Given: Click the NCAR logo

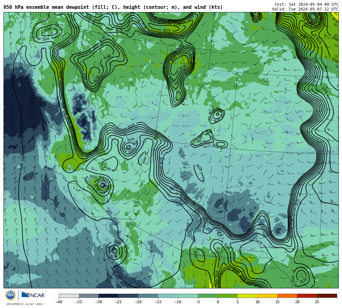Looking at the screenshot, I should (33, 295).
